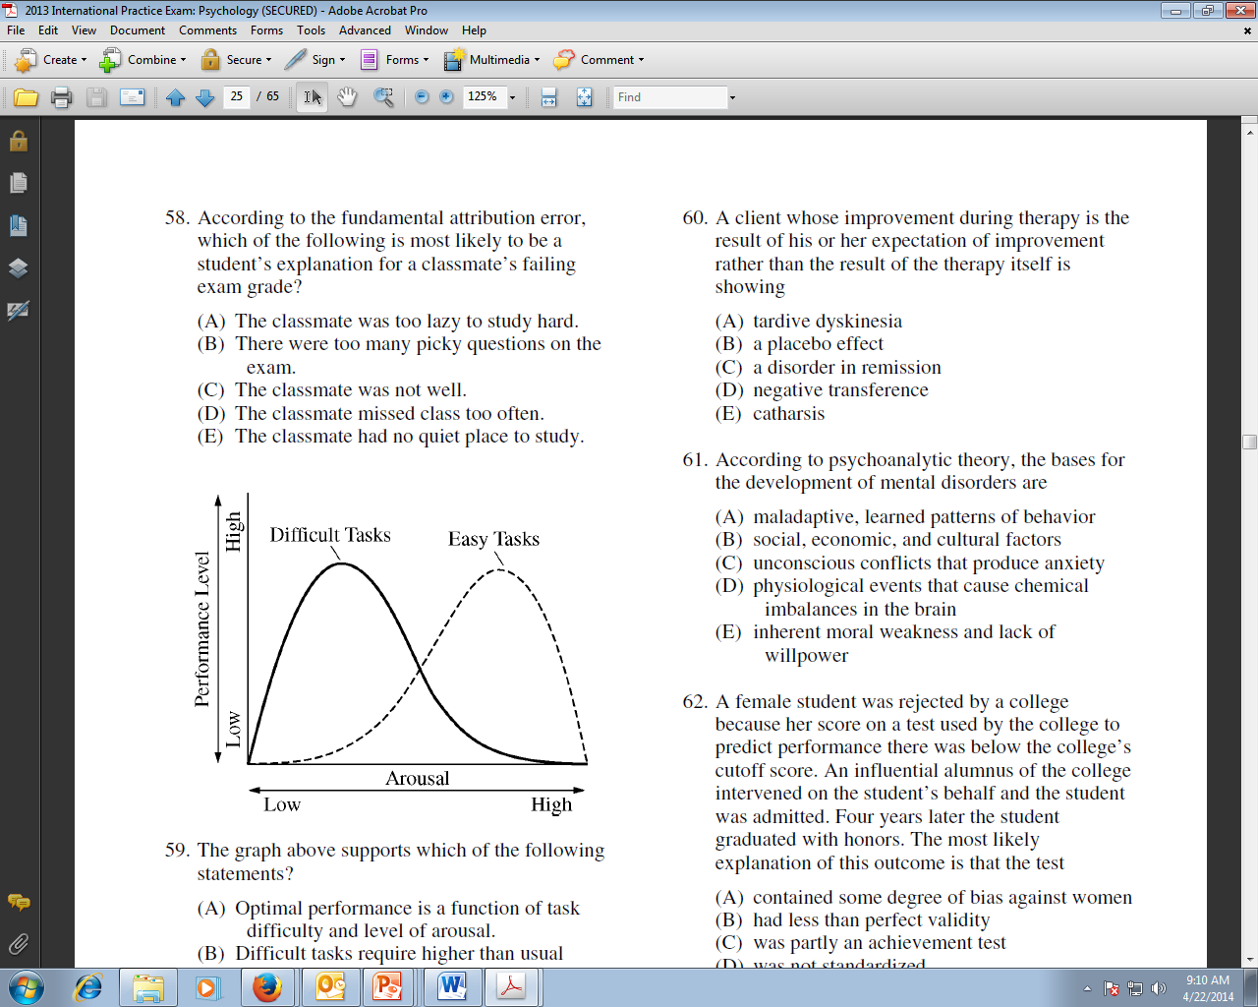This screenshot has height=1007, width=1258.
Task: Open the File menu
Action: pyautogui.click(x=16, y=30)
